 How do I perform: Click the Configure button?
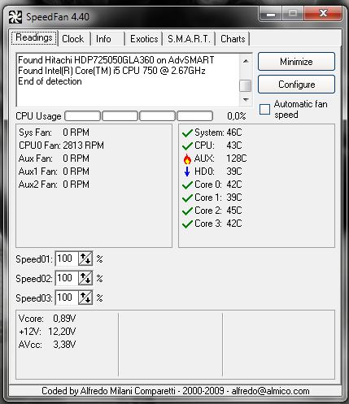pyautogui.click(x=296, y=85)
